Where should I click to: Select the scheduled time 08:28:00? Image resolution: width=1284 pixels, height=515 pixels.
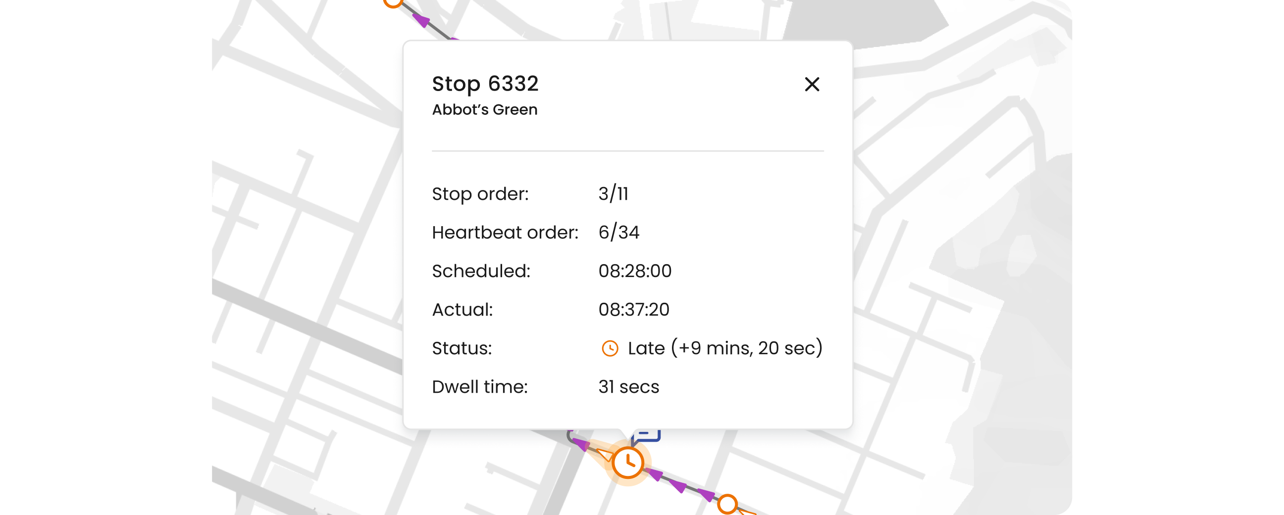634,271
